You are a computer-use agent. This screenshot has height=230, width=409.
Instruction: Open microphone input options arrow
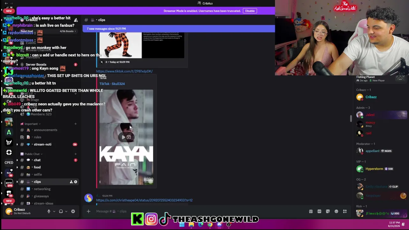pos(54,211)
